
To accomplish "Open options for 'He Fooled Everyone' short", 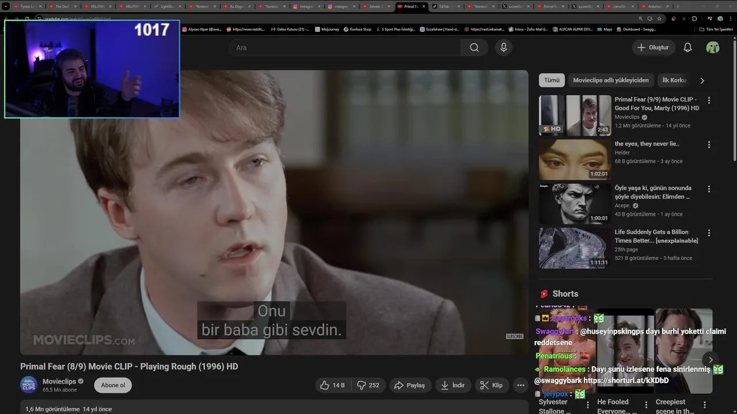I will (x=646, y=405).
